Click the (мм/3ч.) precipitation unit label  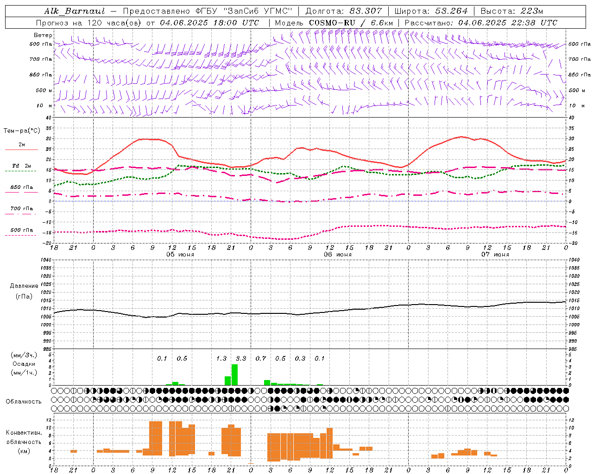(24, 355)
